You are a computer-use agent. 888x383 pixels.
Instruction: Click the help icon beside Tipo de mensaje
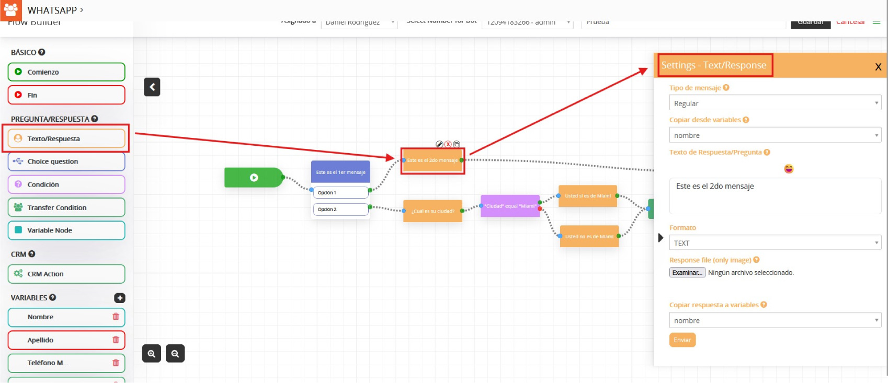(726, 88)
